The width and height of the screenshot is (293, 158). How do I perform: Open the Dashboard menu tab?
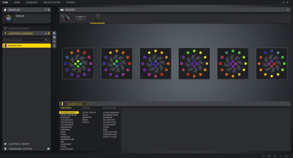click(31, 2)
